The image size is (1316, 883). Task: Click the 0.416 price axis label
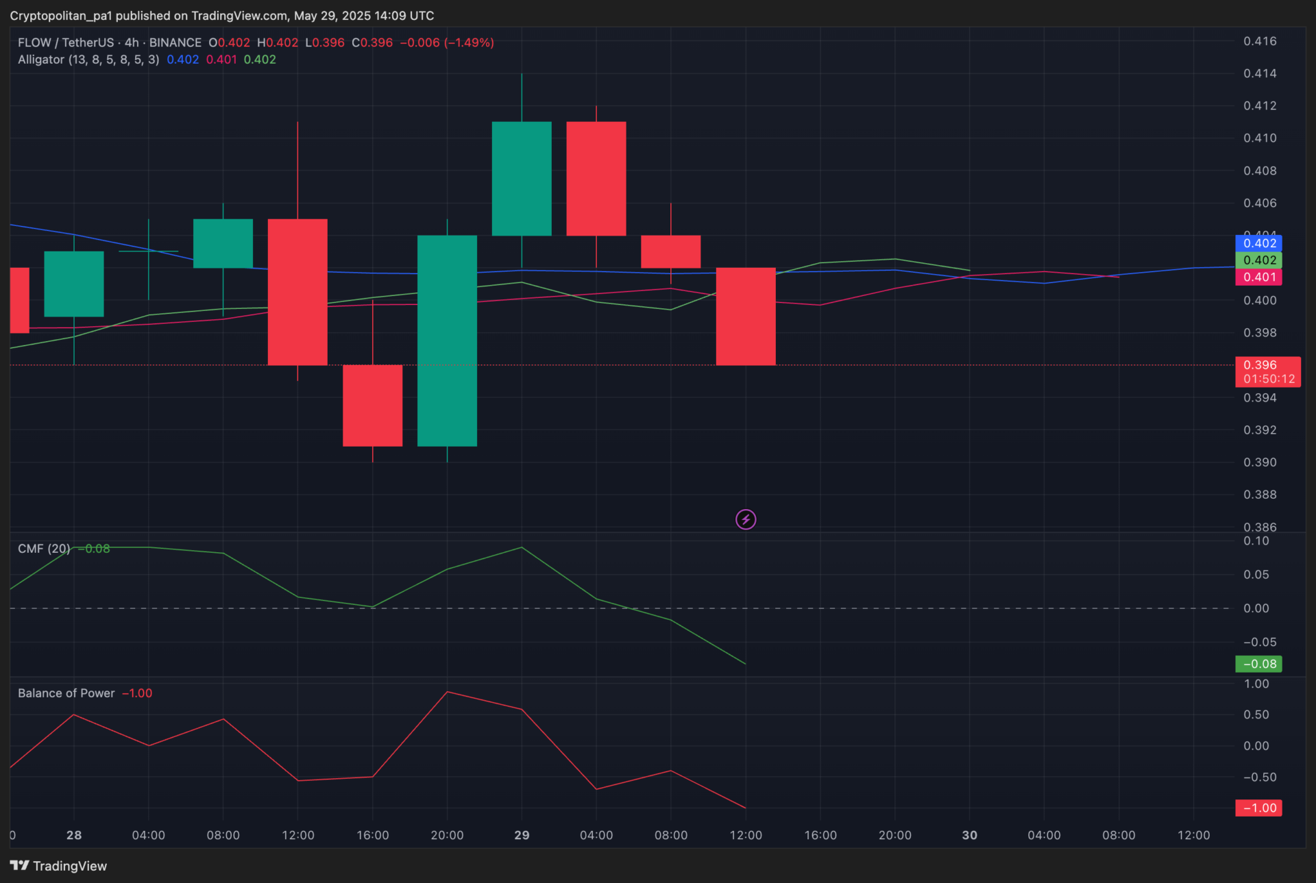[x=1260, y=41]
